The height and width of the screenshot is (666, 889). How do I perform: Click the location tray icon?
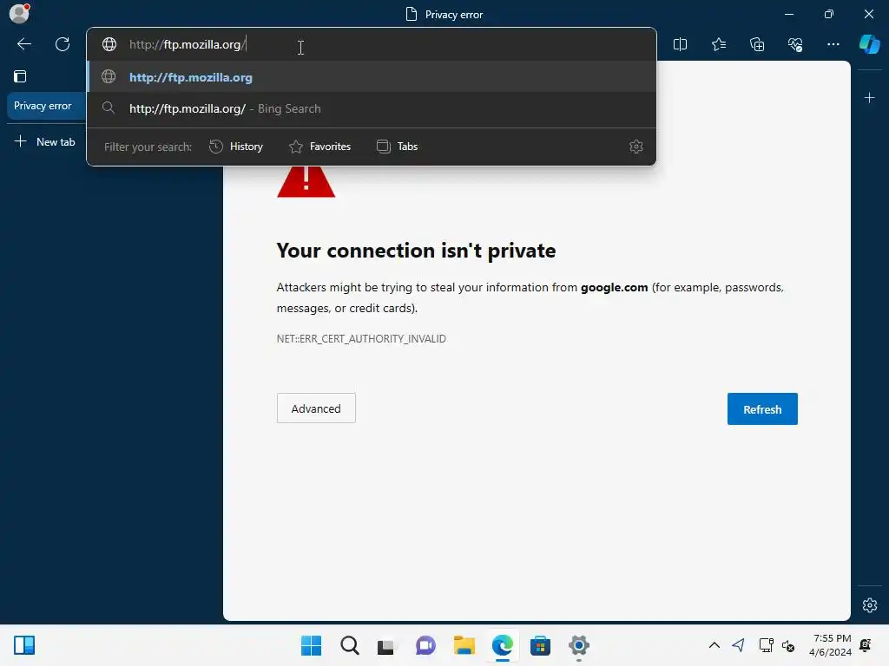[x=738, y=645]
